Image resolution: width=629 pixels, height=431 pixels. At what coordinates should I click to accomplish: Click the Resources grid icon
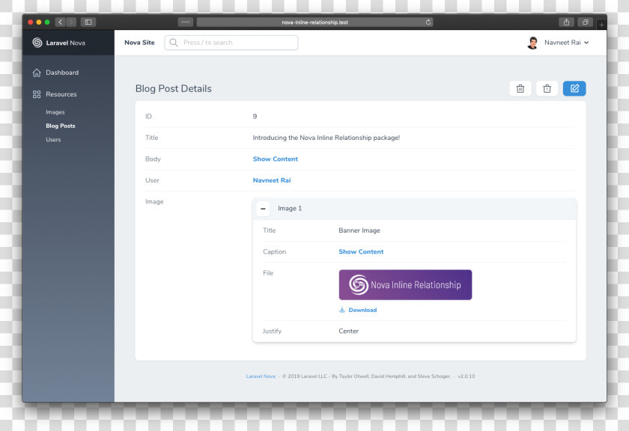37,94
